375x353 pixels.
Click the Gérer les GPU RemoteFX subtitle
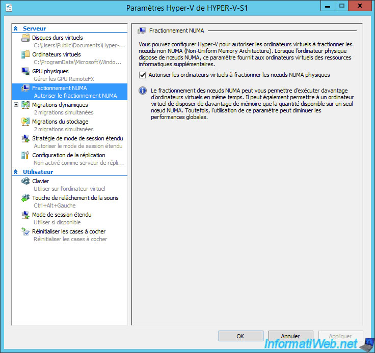[x=64, y=79]
